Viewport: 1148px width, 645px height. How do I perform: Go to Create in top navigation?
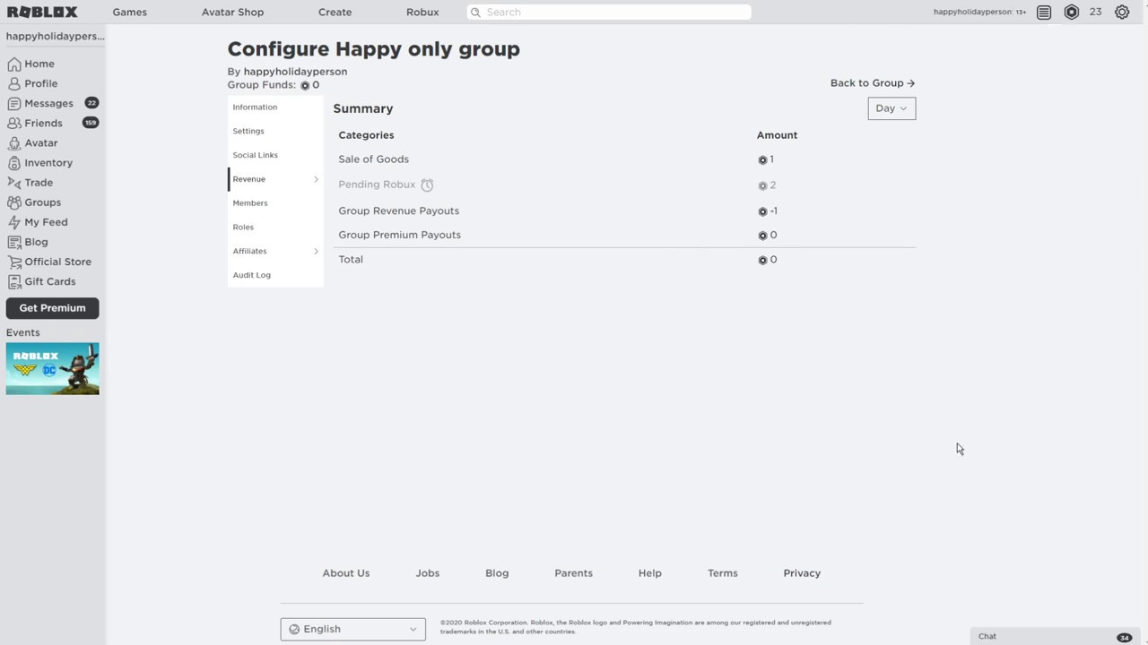[x=335, y=12]
